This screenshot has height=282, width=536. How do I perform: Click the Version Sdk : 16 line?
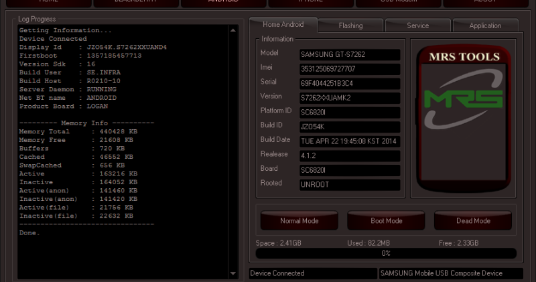tap(57, 64)
